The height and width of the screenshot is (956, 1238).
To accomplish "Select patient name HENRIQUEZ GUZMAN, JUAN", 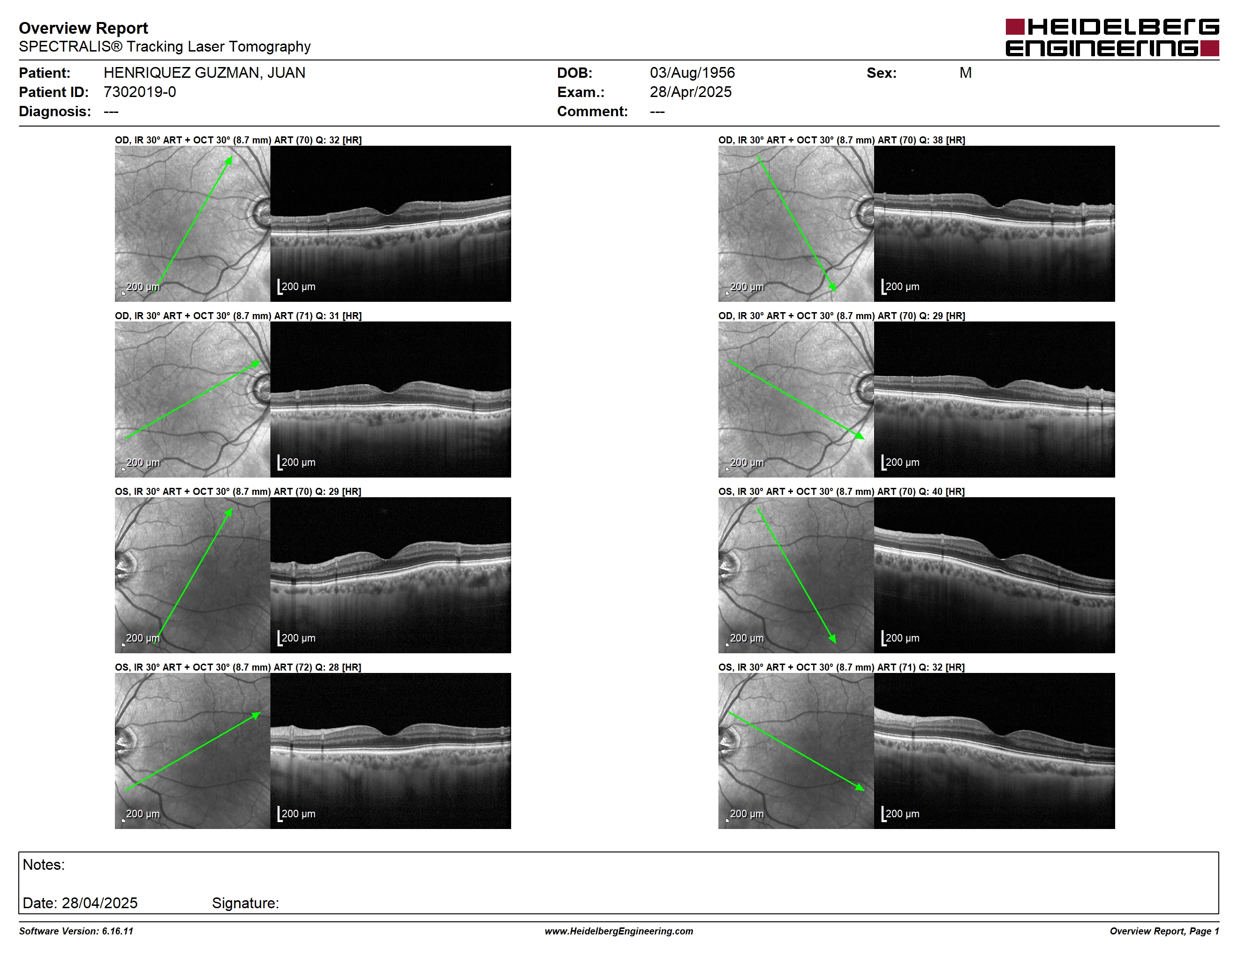I will 204,73.
